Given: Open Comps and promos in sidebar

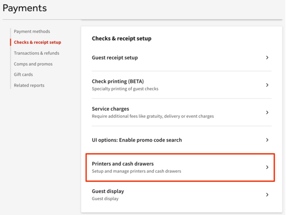Looking at the screenshot, I should click(33, 64).
